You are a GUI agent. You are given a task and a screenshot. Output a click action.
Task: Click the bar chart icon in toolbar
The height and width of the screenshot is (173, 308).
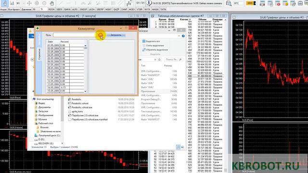coord(12,3)
